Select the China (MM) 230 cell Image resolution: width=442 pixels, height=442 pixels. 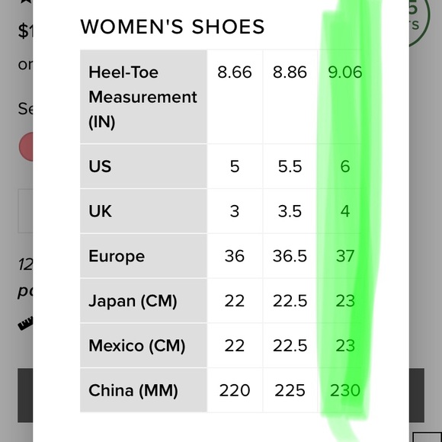tap(345, 390)
